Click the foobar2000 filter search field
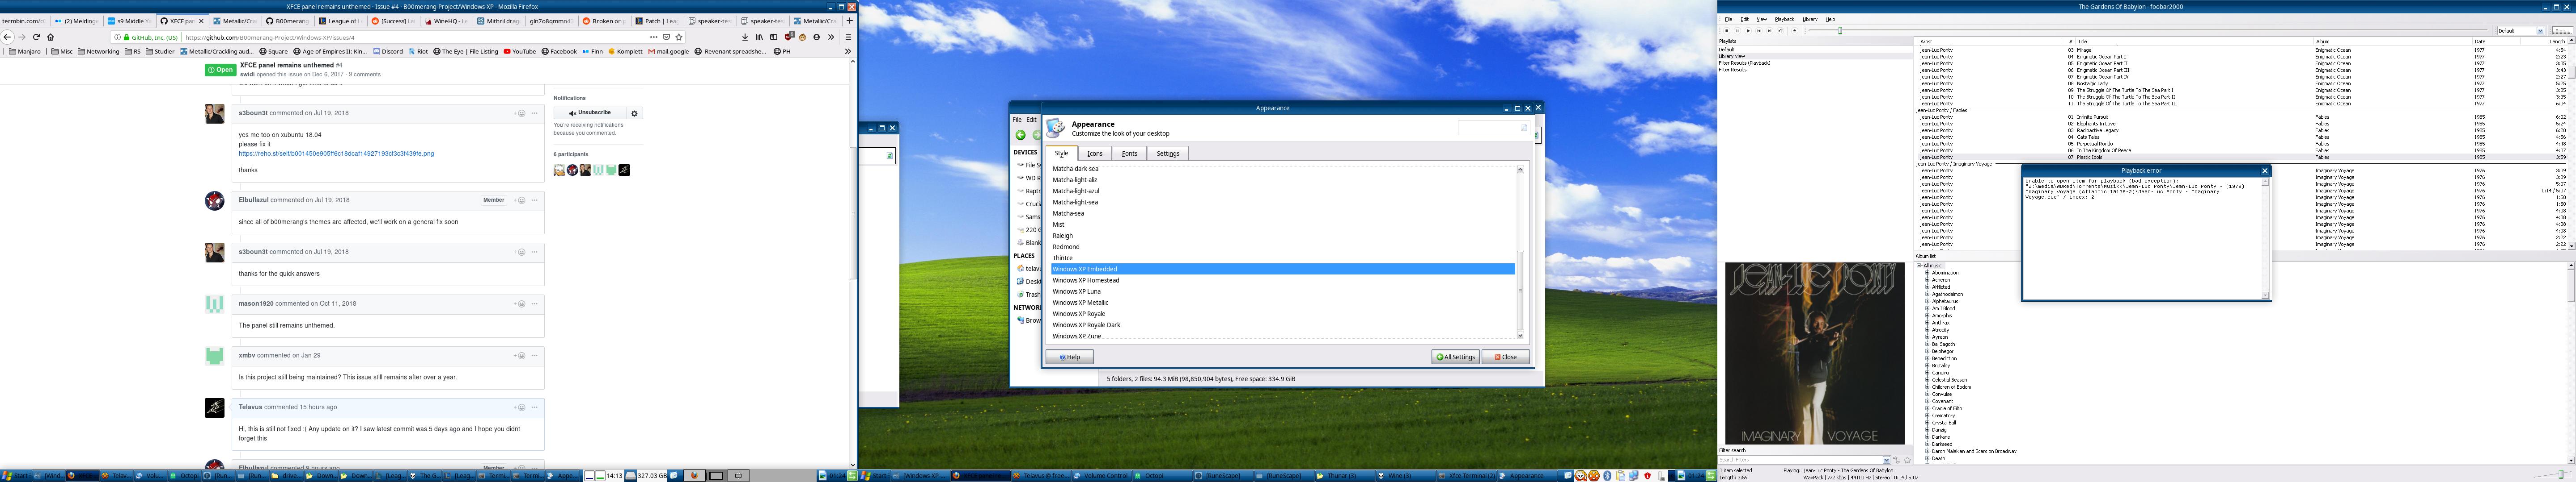Screen dimensions: 2576x482 1805,460
